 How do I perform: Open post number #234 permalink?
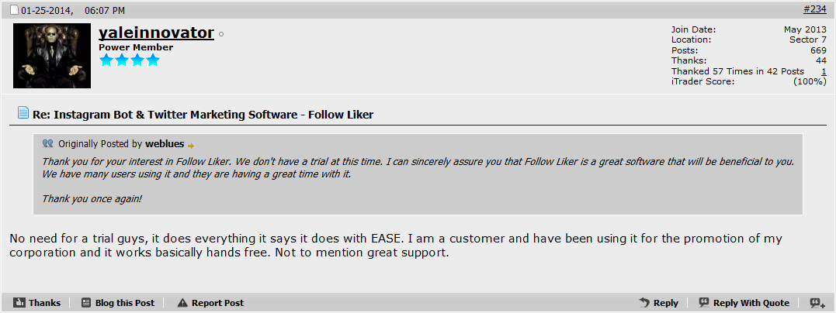click(x=815, y=9)
